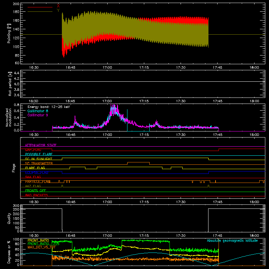Image resolution: width=269 pixels, height=269 pixels.
Task: Click the 17:45 label under Flags plot
Action: pyautogui.click(x=218, y=202)
